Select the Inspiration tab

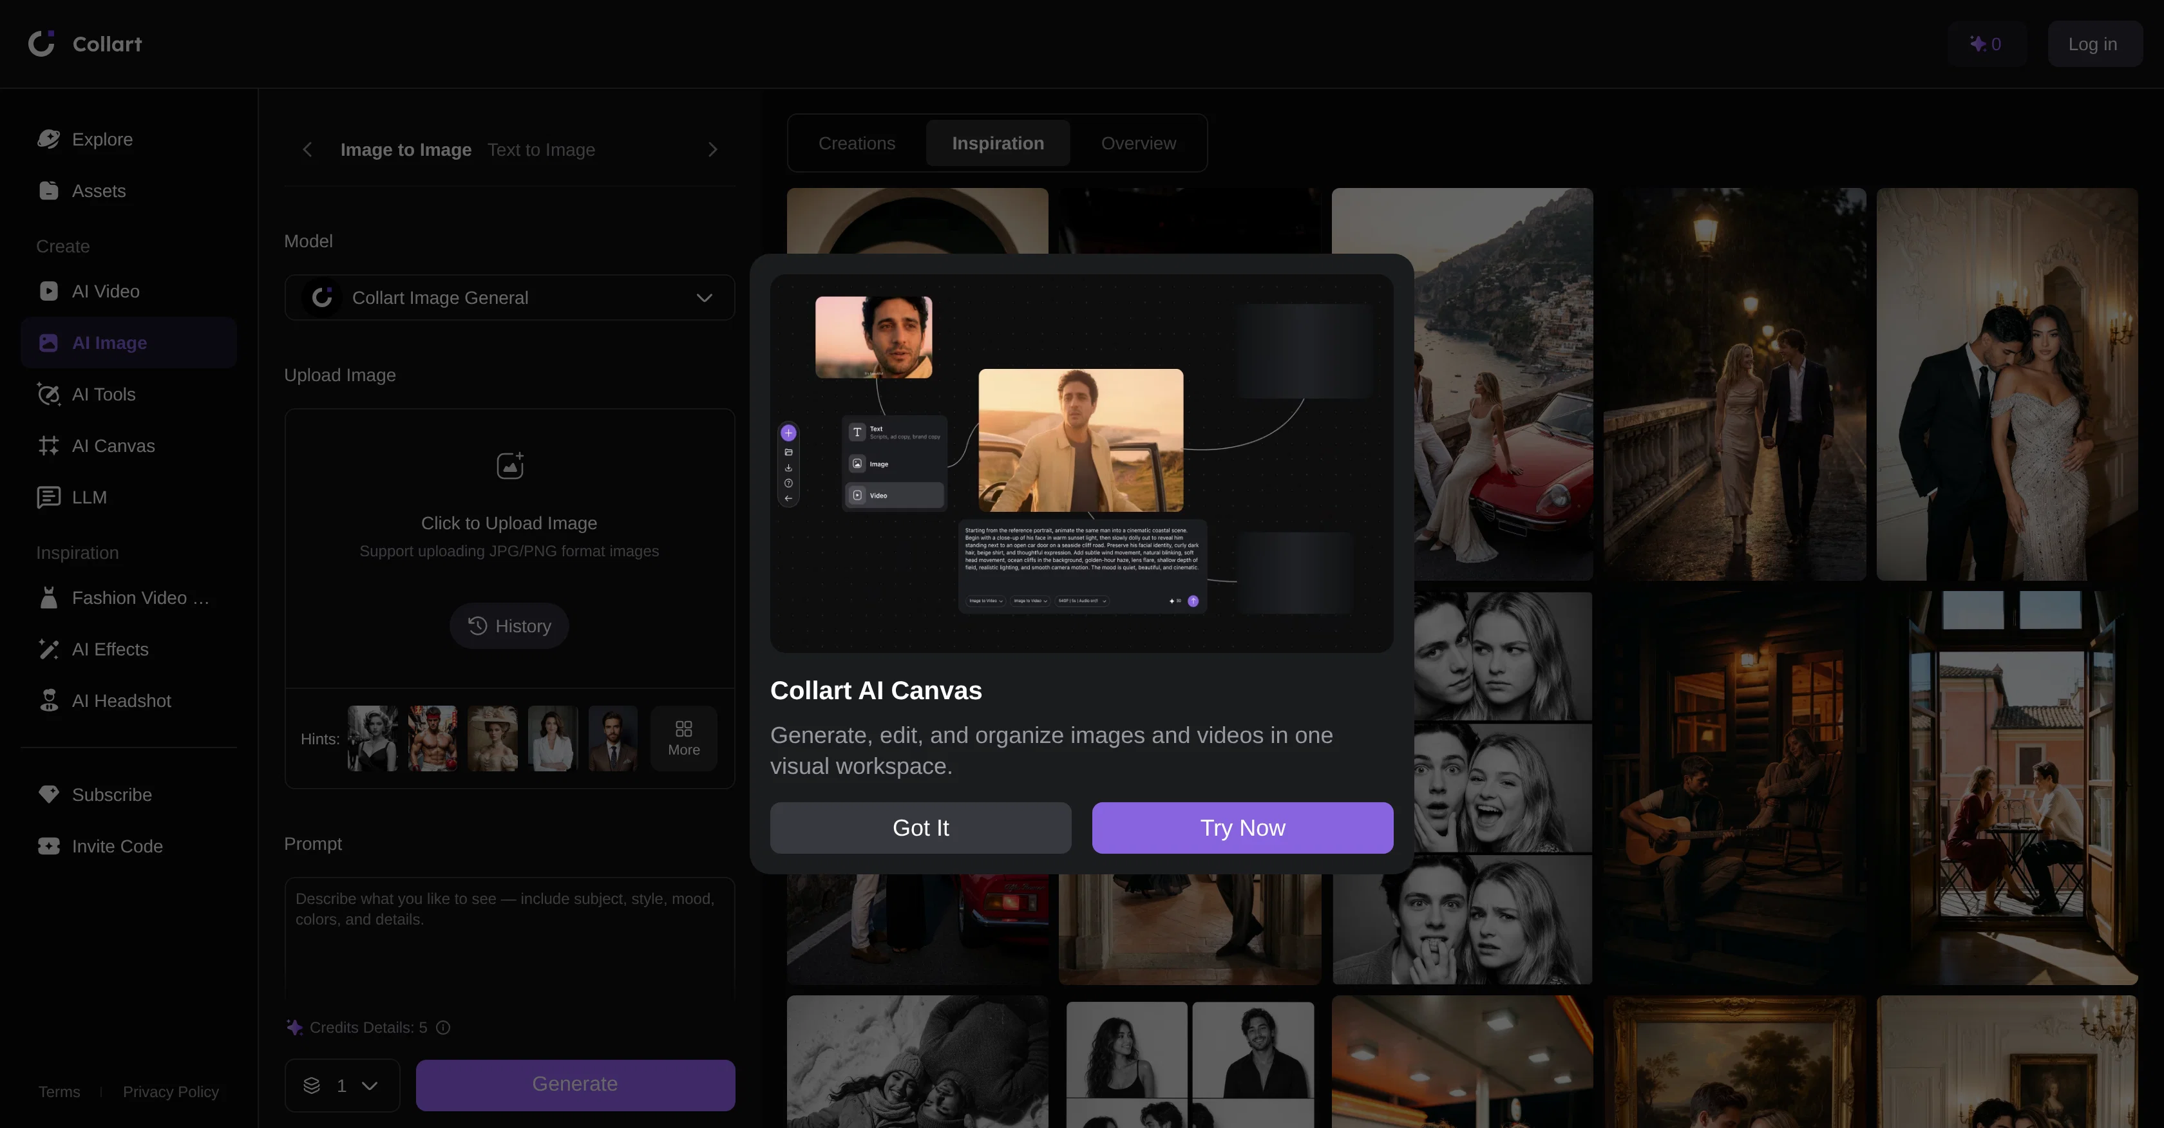998,143
